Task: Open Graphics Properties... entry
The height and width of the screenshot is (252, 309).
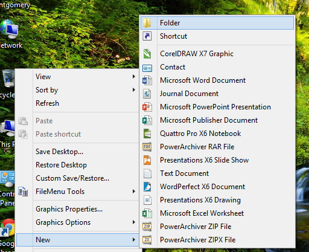Action: [77, 209]
